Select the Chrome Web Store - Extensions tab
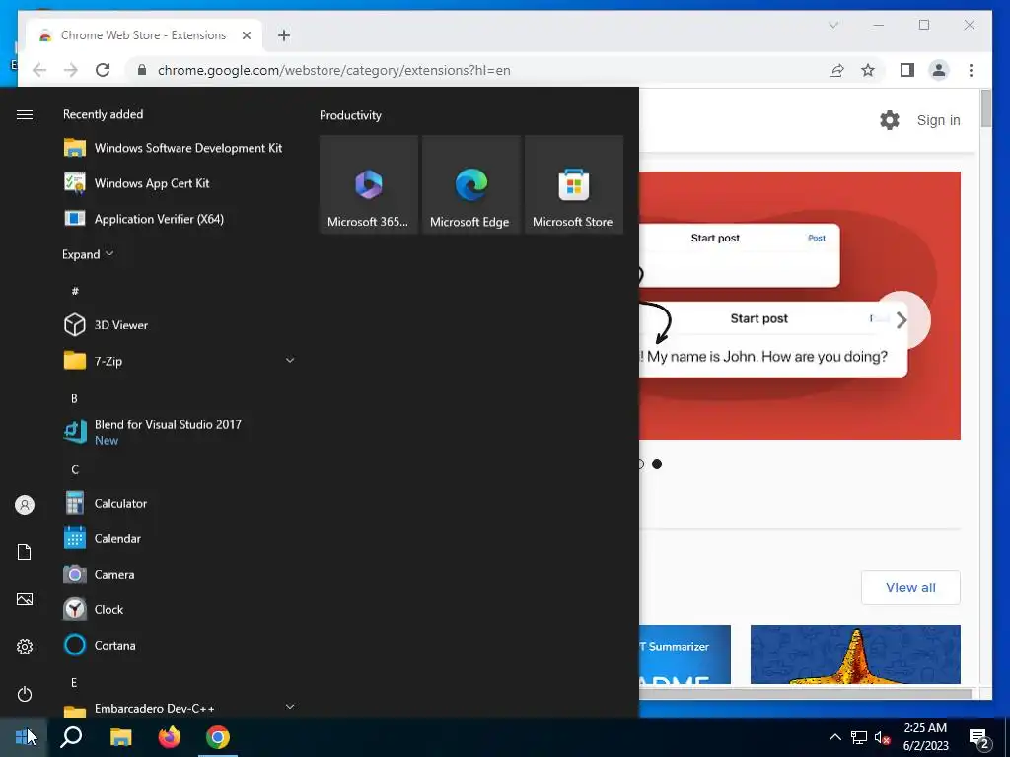 (144, 35)
